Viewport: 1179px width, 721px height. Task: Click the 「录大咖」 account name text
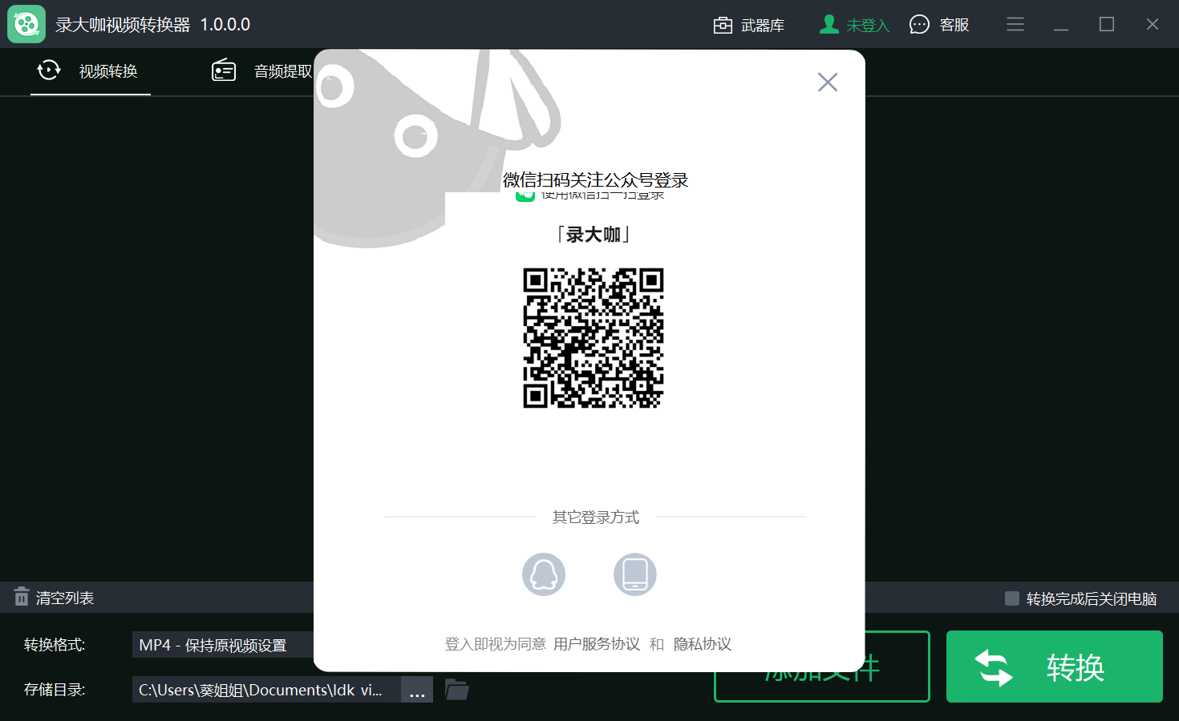(594, 235)
